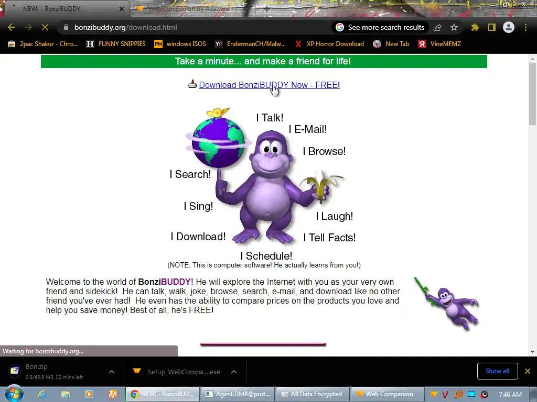Open the XP Horror Download bookmark
The height and width of the screenshot is (402, 537).
click(329, 44)
